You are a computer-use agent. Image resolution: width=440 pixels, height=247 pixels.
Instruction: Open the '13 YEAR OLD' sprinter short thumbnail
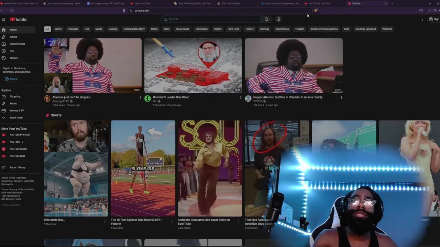143,168
